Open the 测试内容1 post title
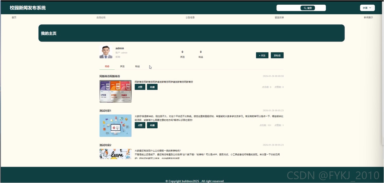 click(x=105, y=111)
